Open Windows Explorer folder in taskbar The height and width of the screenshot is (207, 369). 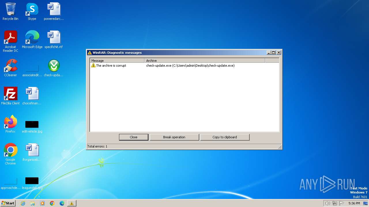(x=33, y=203)
